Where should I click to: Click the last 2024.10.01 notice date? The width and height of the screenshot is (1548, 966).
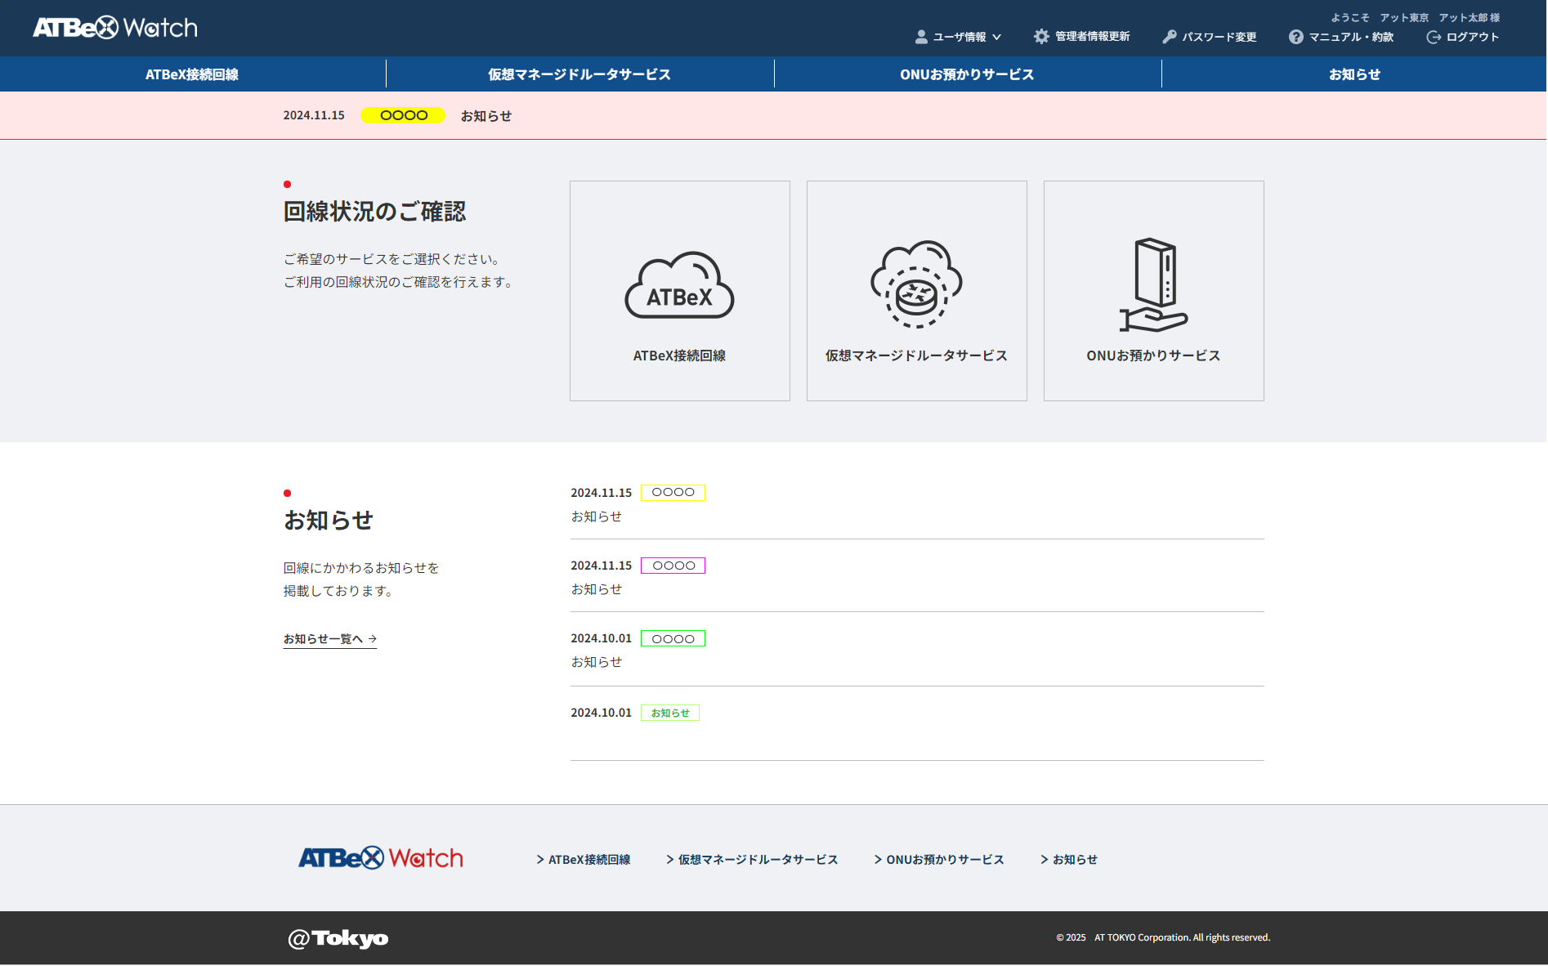[601, 713]
